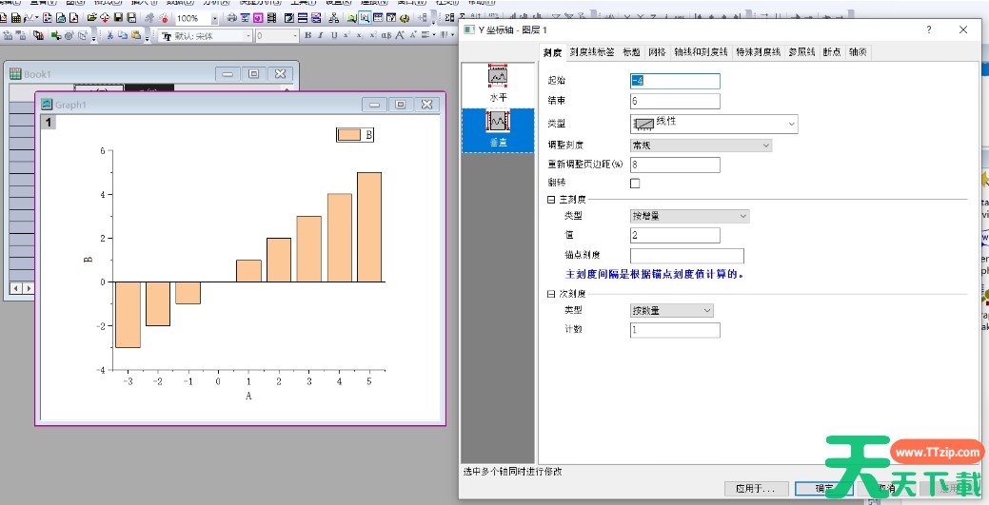Screen dimensions: 989x505
Task: Click the 起始 (From) input field
Action: pyautogui.click(x=675, y=81)
